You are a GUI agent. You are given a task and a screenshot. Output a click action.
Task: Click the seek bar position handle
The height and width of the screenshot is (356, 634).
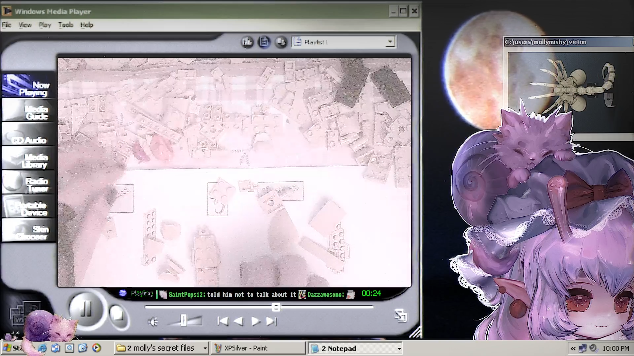tap(276, 308)
